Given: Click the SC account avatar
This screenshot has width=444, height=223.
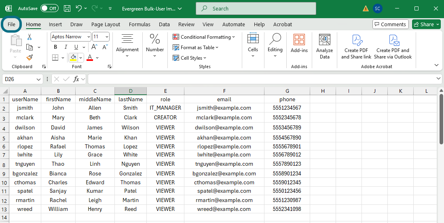Looking at the screenshot, I should pos(377,8).
